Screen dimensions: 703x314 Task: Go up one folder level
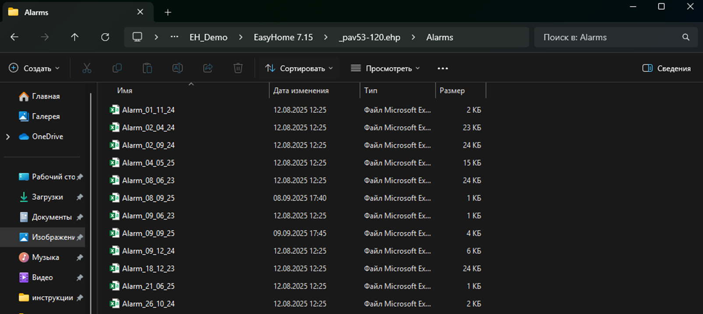[75, 37]
